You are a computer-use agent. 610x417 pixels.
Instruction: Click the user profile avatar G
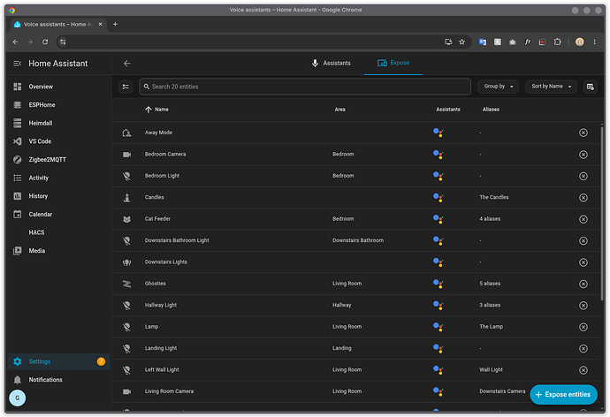pyautogui.click(x=17, y=398)
